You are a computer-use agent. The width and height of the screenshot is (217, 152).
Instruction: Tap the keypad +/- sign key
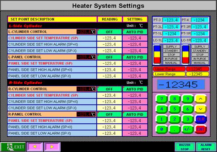tap(188, 129)
